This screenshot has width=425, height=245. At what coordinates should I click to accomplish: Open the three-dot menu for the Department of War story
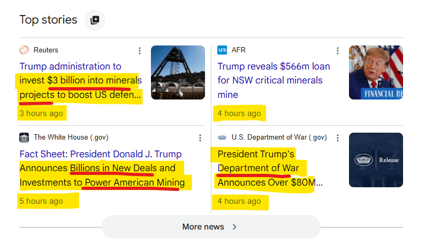pos(337,138)
